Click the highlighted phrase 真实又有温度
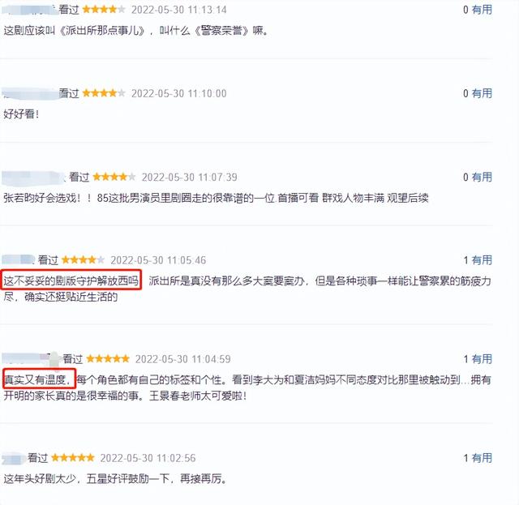Viewport: 519px width, 505px height. [x=37, y=379]
